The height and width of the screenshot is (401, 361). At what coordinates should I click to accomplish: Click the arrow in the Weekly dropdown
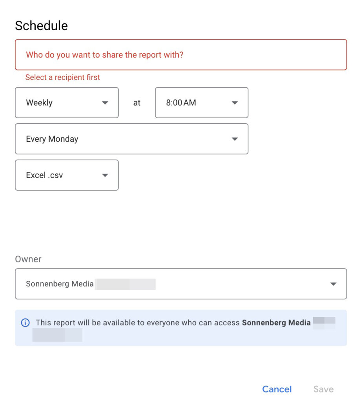[105, 103]
